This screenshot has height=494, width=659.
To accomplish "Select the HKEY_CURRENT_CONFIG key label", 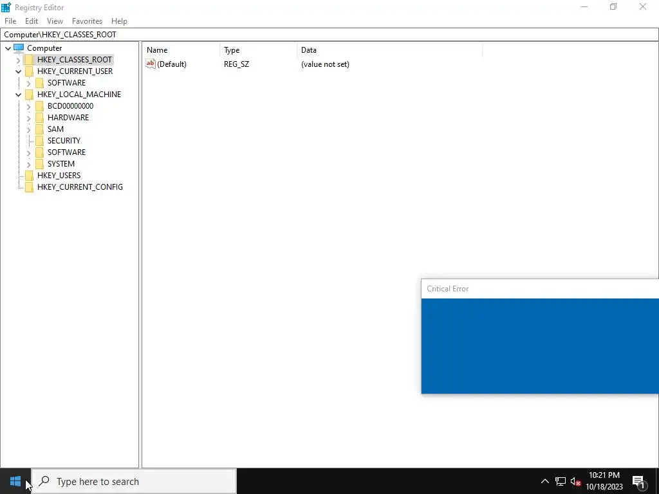I will 80,187.
